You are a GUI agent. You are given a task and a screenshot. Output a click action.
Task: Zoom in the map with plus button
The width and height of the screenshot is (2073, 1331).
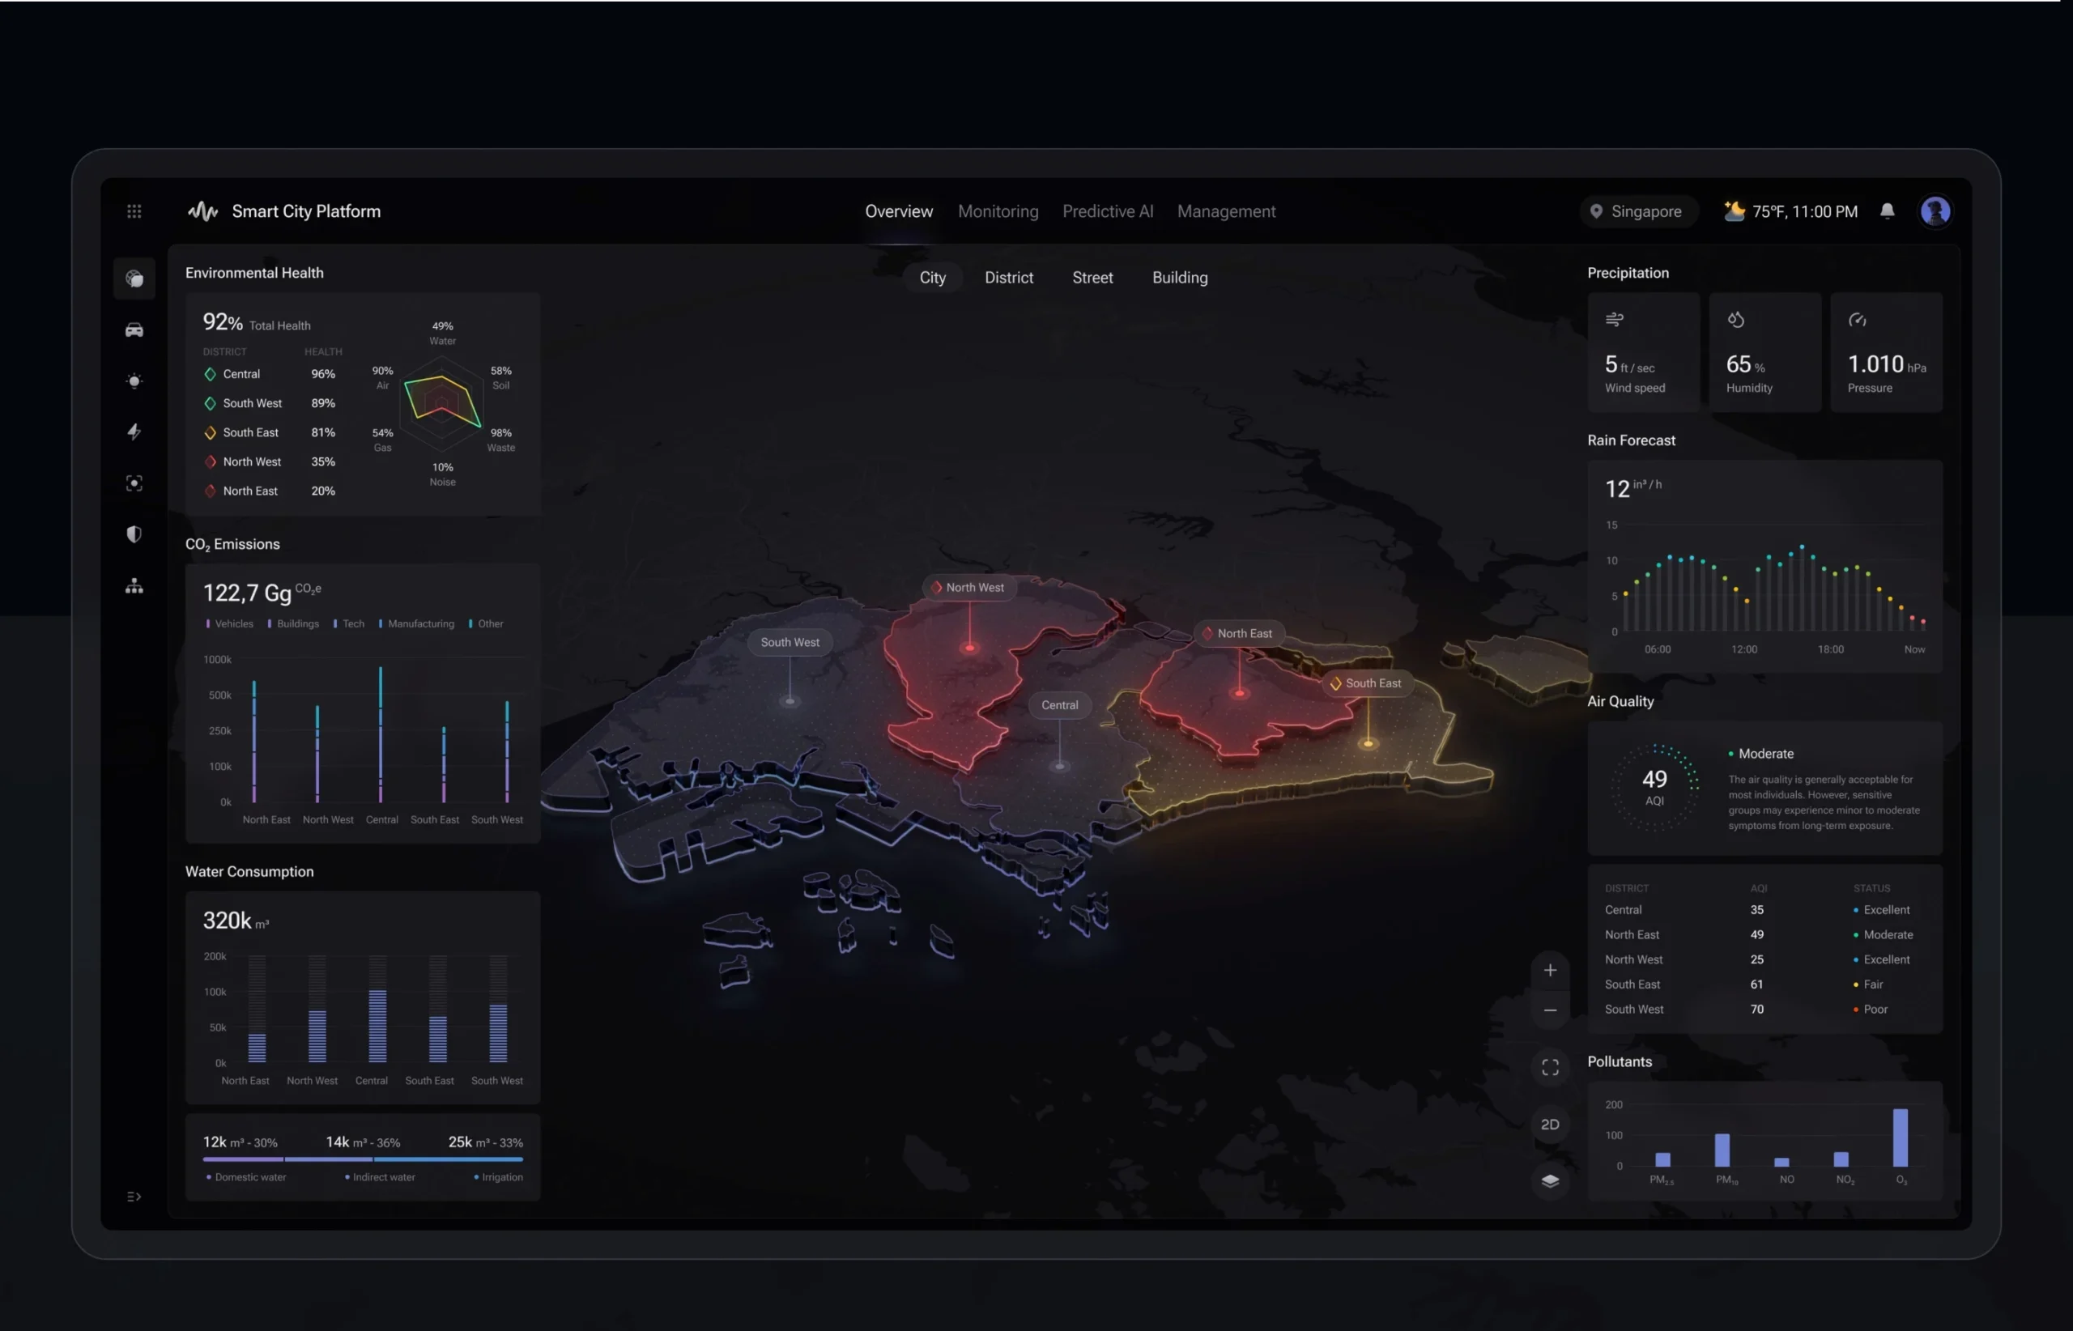coord(1549,970)
